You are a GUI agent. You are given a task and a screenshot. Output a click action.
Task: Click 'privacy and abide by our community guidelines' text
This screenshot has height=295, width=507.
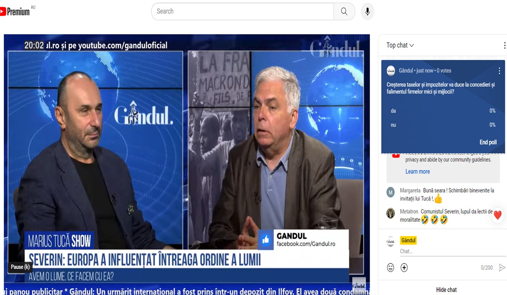click(x=448, y=160)
